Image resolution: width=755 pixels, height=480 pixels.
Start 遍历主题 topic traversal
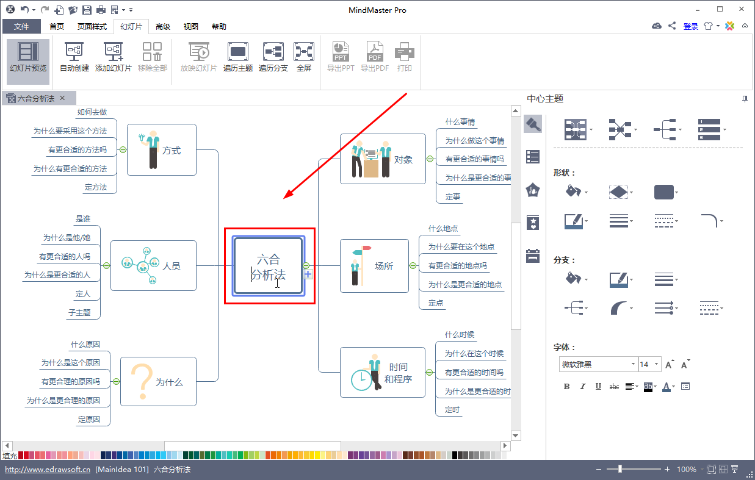tap(237, 58)
